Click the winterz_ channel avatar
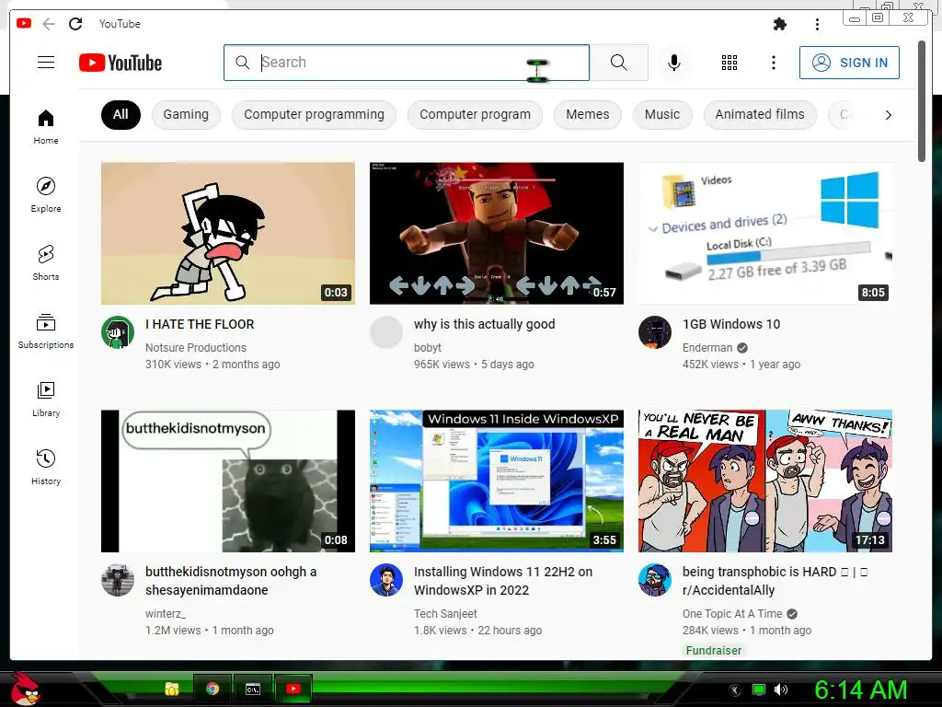Viewport: 942px width, 707px height. coord(118,580)
